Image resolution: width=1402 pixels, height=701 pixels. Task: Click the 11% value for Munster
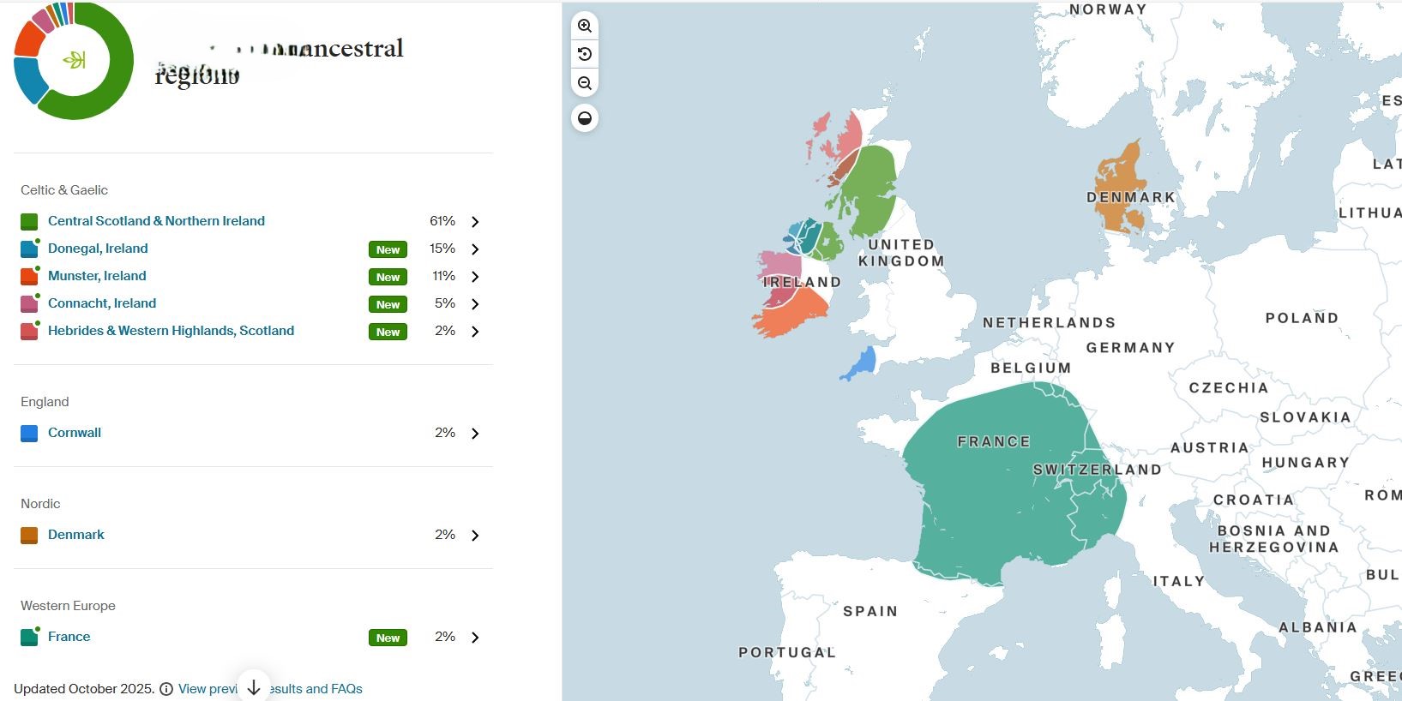[443, 276]
